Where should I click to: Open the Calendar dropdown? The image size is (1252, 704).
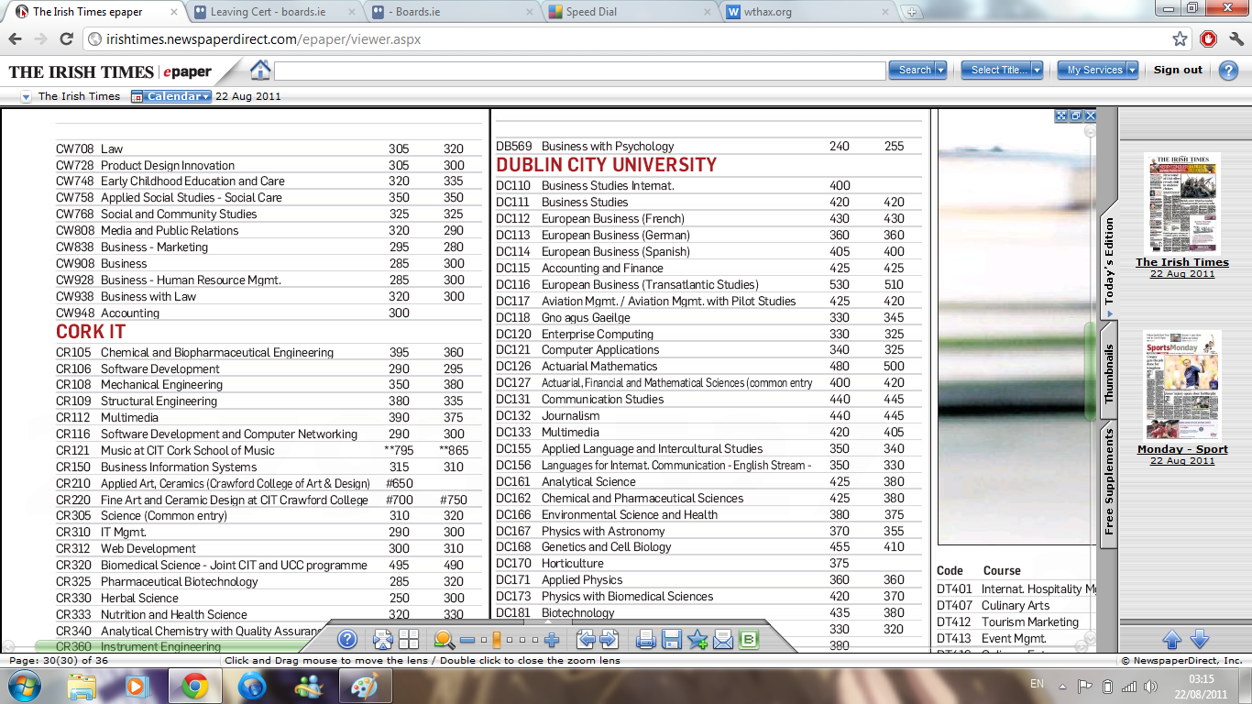click(x=171, y=96)
